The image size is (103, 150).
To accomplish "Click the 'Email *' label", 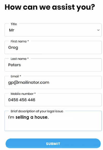I will [x=16, y=76].
